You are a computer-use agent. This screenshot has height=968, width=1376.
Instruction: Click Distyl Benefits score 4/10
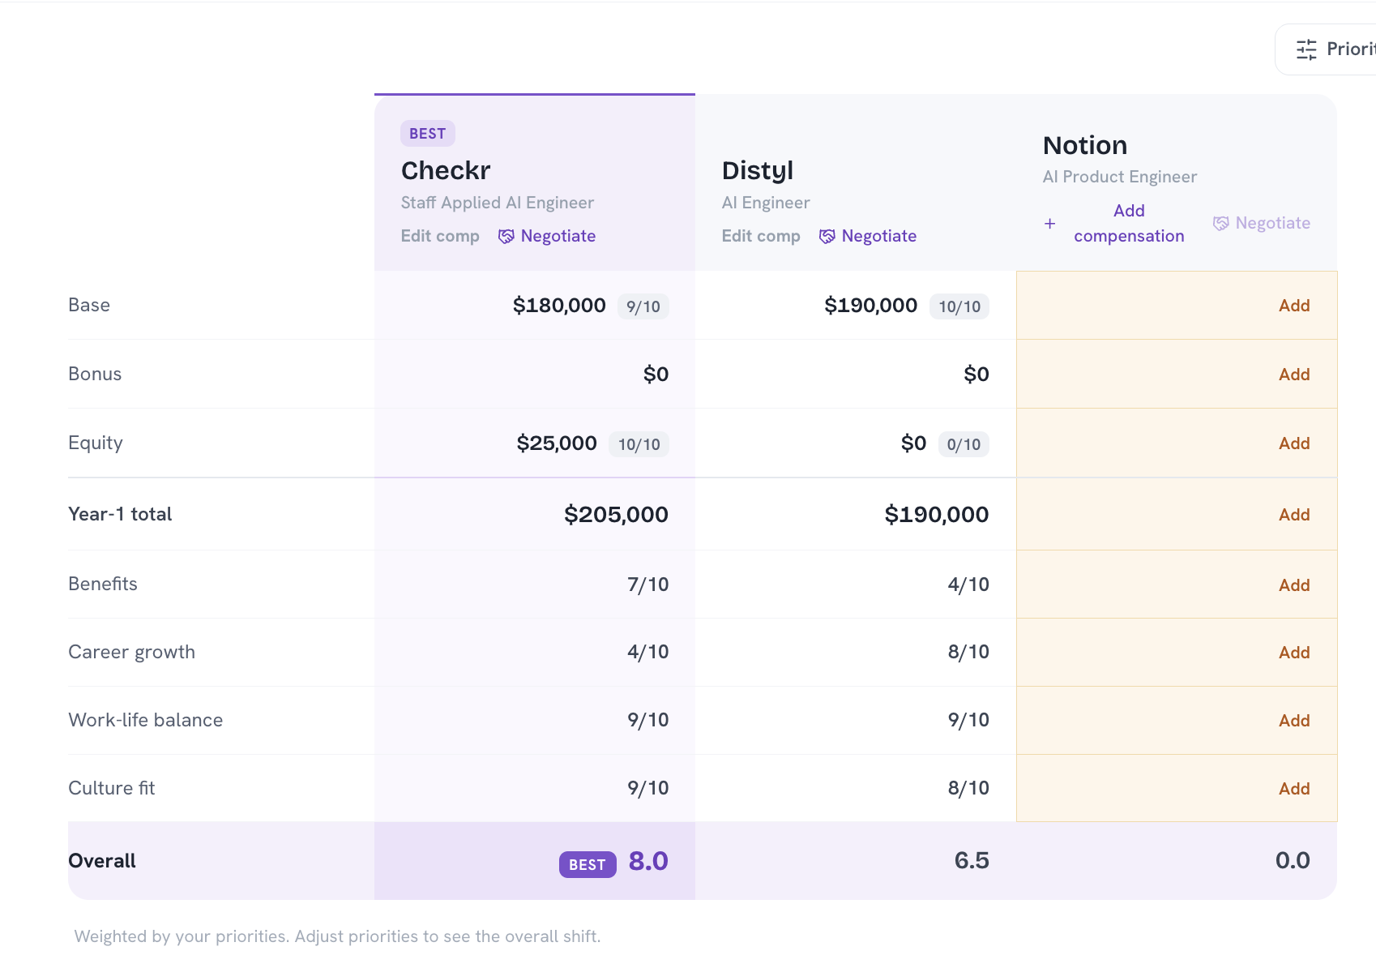click(x=968, y=585)
